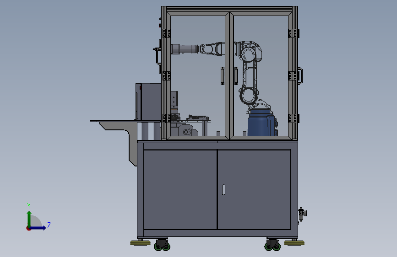Select the black side handle on enclosure right

[x=300, y=75]
